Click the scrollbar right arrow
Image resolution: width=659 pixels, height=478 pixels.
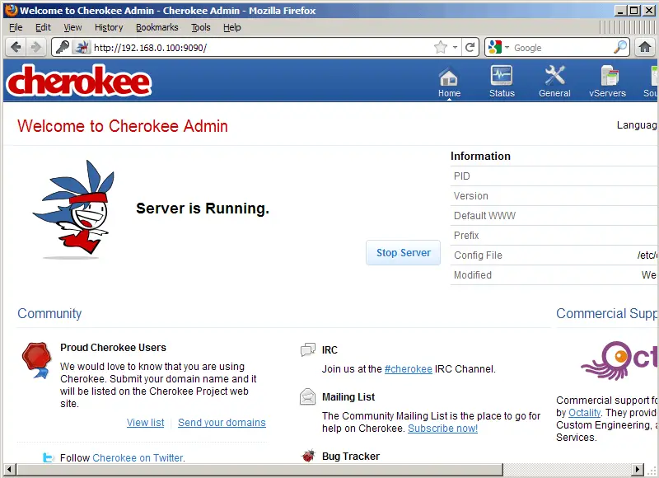pos(638,469)
